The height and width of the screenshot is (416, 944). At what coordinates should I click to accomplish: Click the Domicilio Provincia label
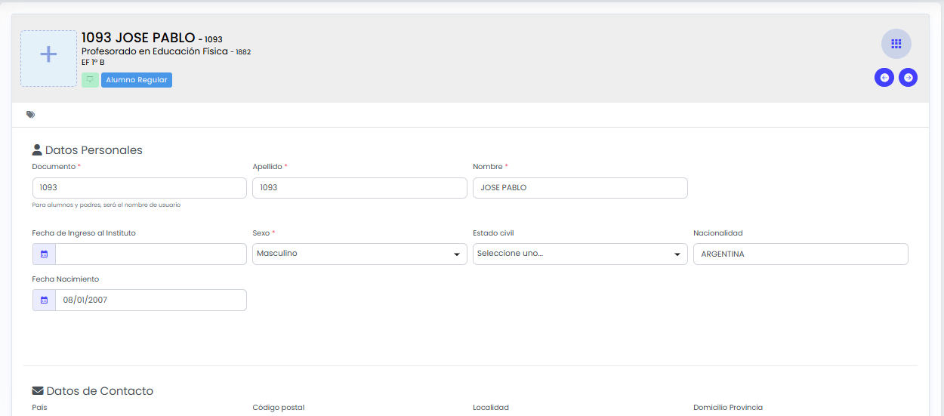pyautogui.click(x=728, y=408)
